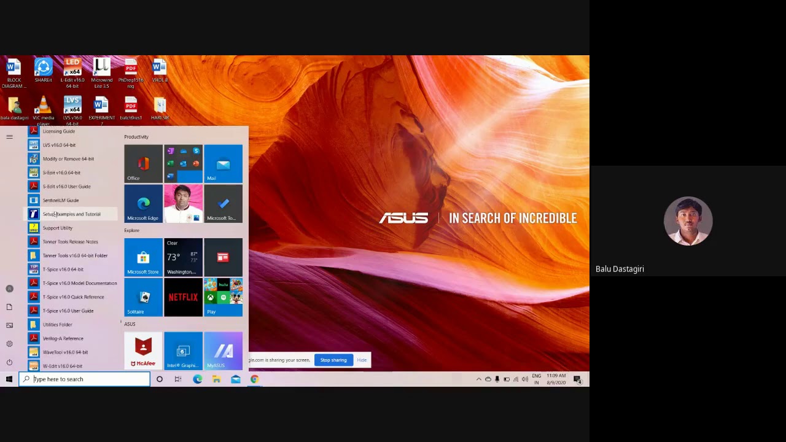Open the Netflix tile
The width and height of the screenshot is (786, 442).
point(183,297)
